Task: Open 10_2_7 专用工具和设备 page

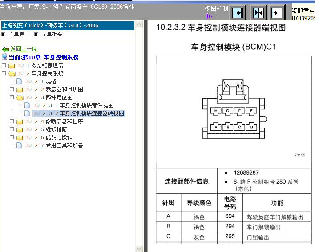Action: coord(54,145)
